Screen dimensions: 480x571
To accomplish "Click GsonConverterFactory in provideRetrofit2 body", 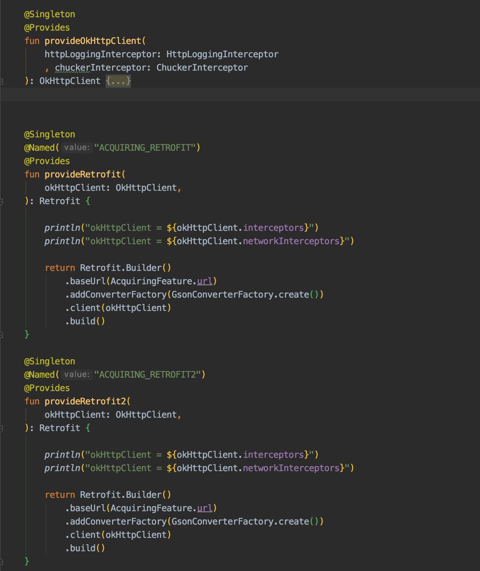I will 222,521.
